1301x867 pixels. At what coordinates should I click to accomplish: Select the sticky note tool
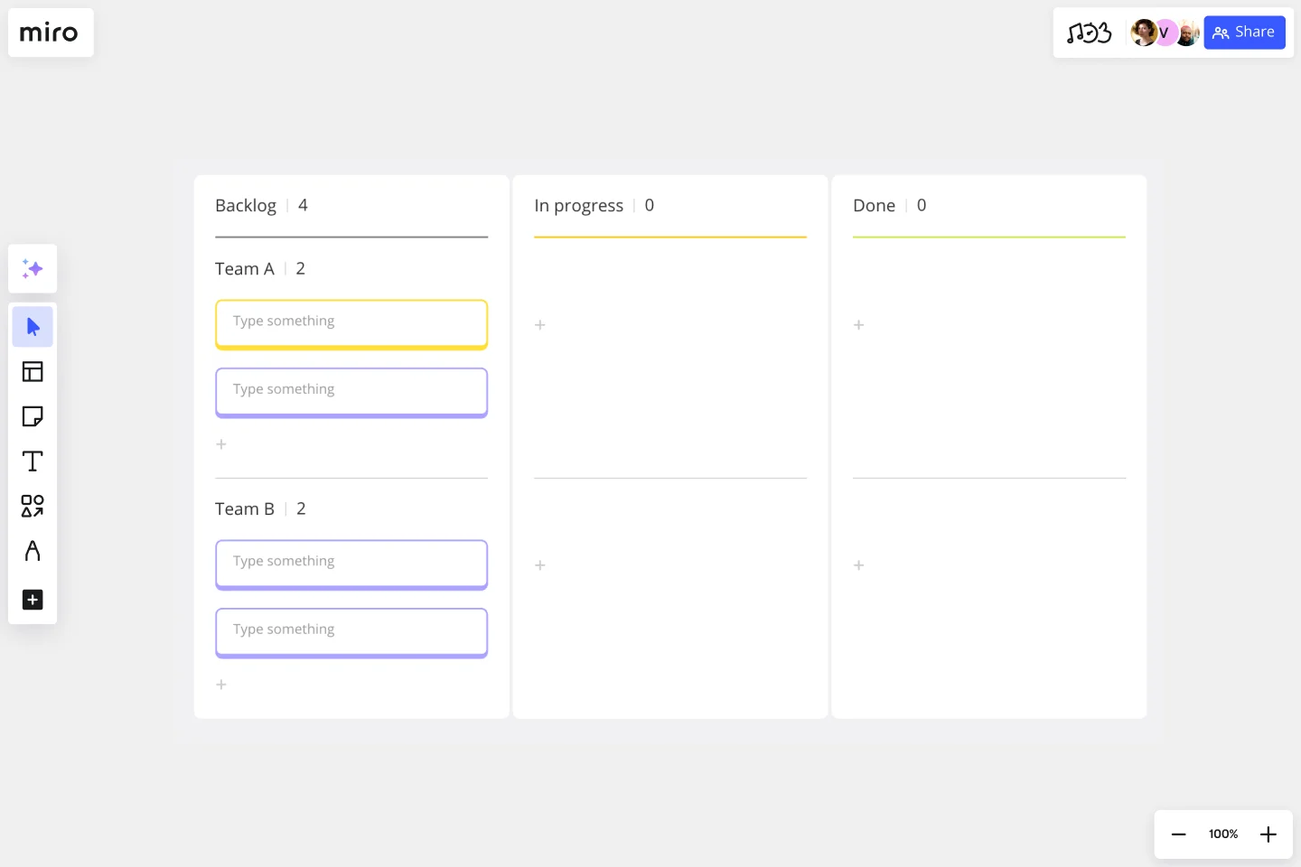coord(33,416)
